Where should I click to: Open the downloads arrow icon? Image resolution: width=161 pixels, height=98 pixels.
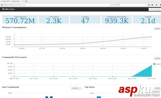click(156, 5)
